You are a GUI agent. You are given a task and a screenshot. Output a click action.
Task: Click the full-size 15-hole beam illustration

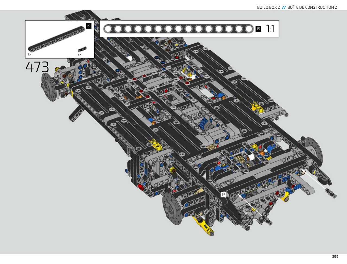click(178, 29)
